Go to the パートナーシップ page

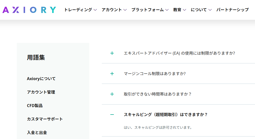click(232, 10)
